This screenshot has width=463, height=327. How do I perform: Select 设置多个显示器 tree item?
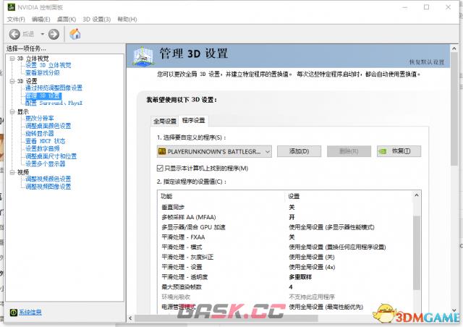(45, 163)
